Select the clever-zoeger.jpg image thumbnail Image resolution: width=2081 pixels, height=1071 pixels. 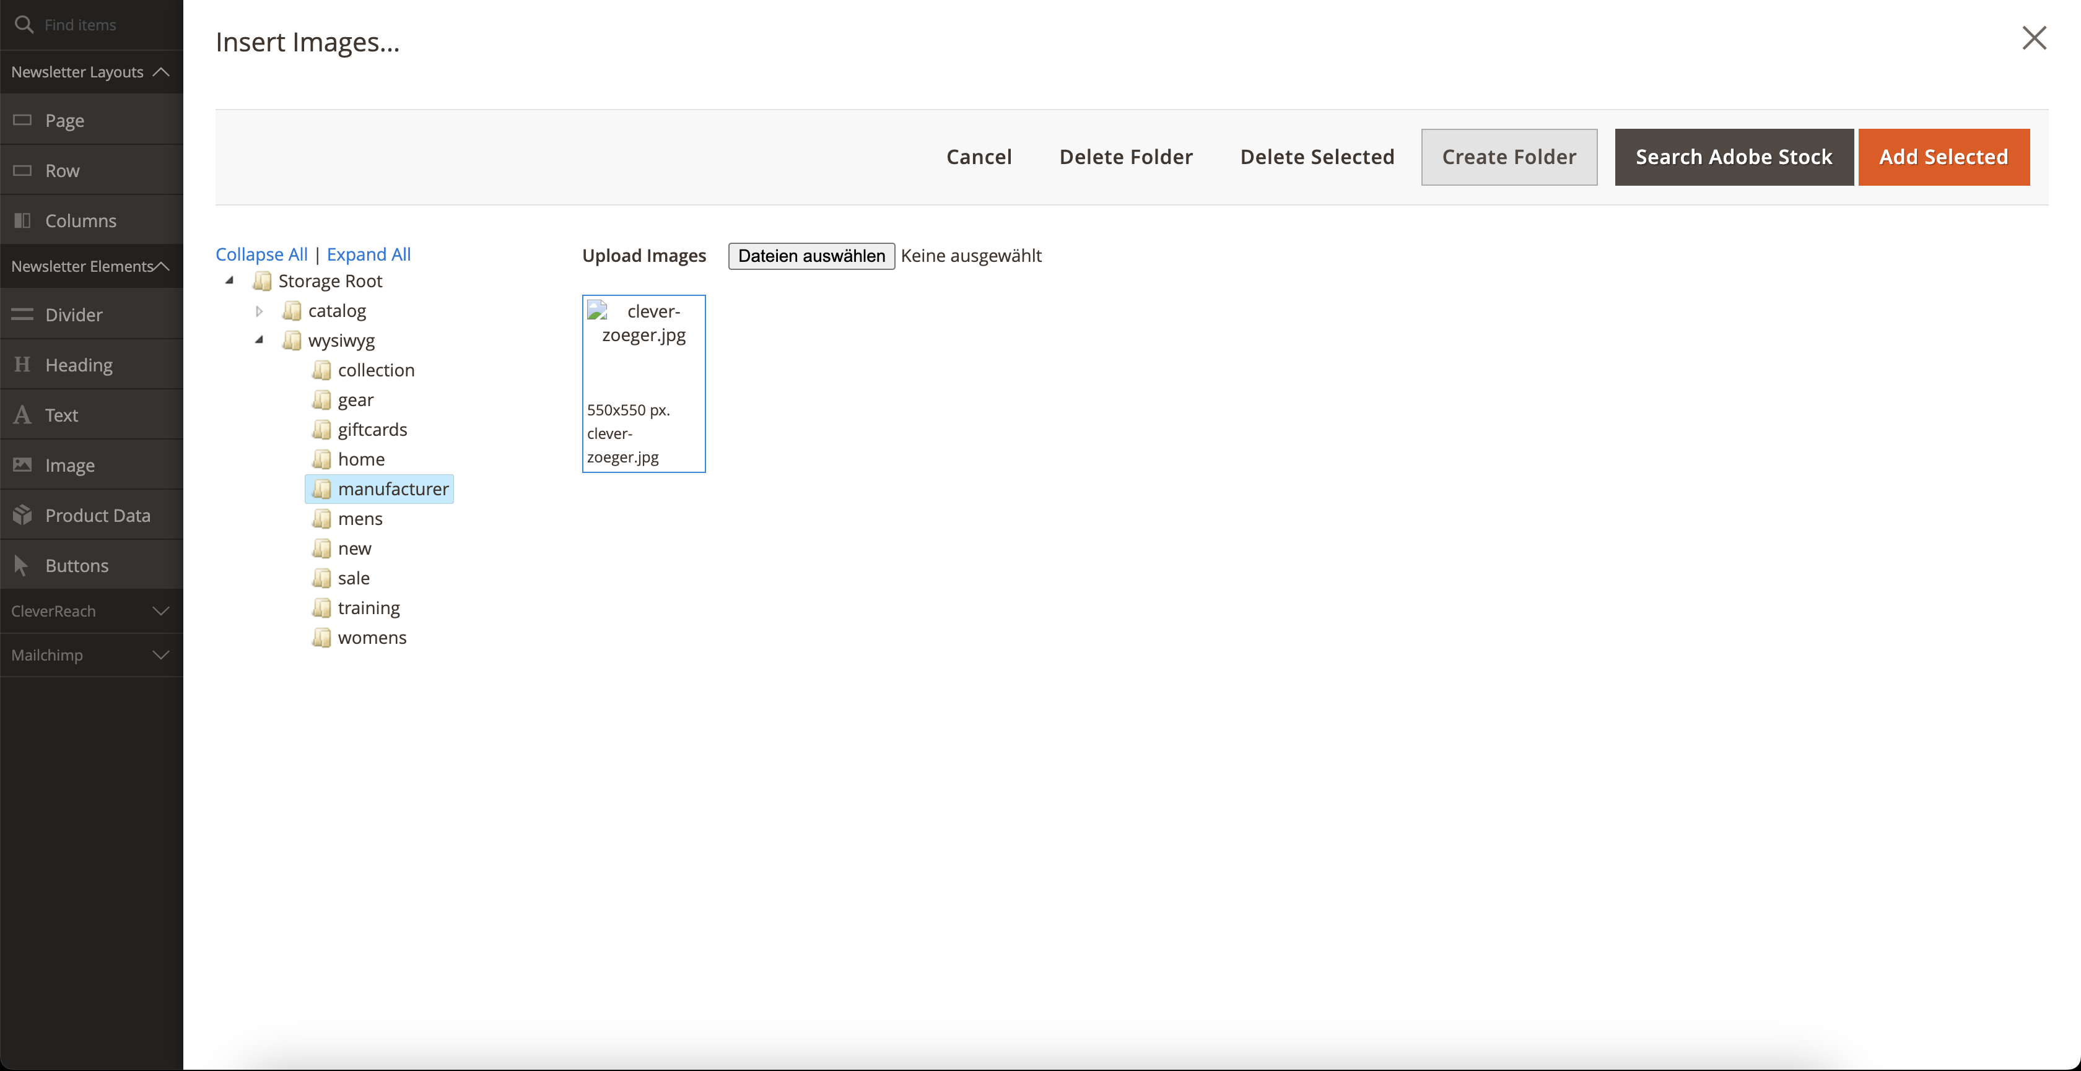coord(644,384)
